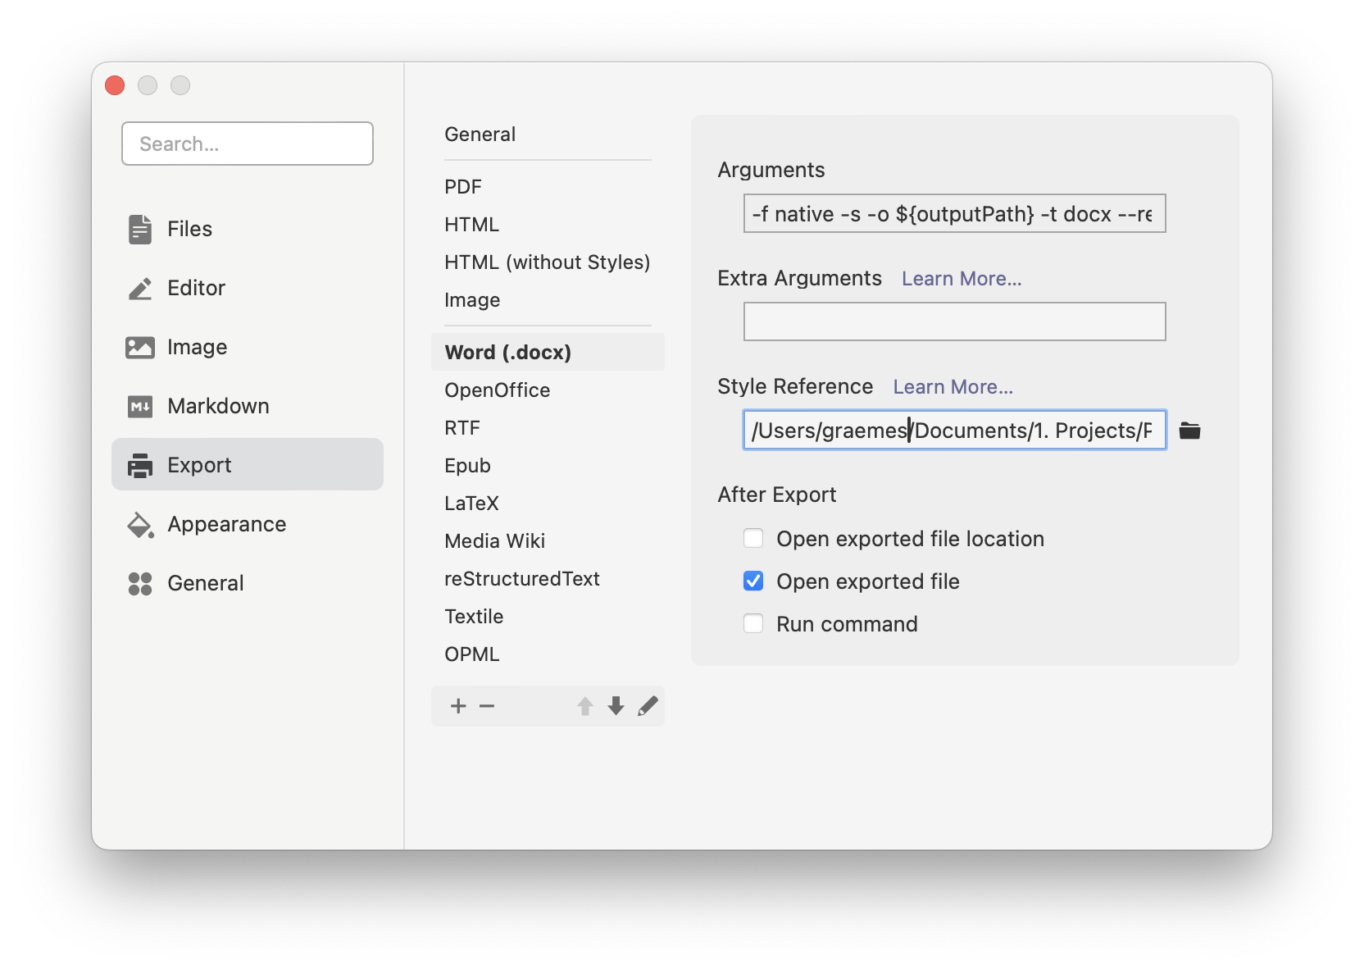1364x971 pixels.
Task: Open the Files preferences section
Action: coord(189,229)
